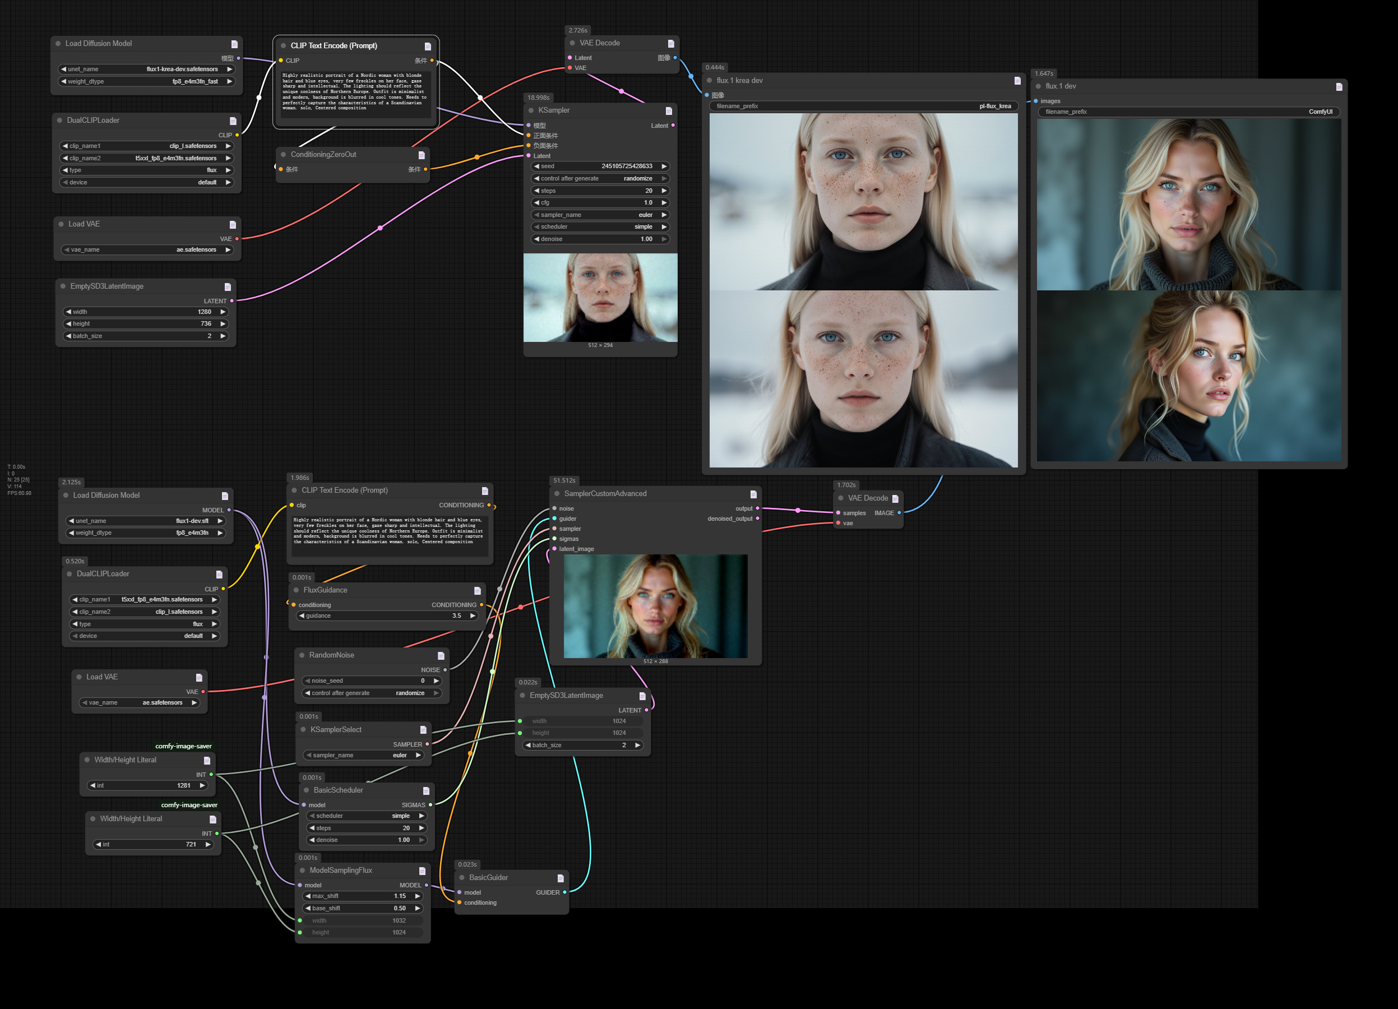Click the note icon on the DualCLIPLoader node
This screenshot has width=1398, height=1009.
pyautogui.click(x=233, y=120)
